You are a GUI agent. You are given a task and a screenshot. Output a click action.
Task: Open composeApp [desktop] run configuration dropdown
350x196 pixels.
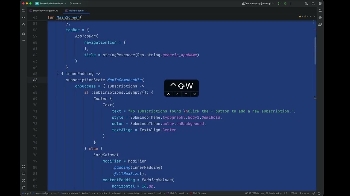(x=258, y=4)
